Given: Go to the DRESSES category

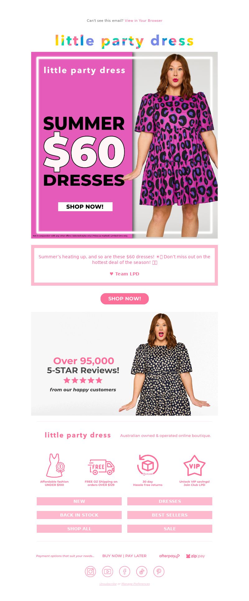Looking at the screenshot, I should coord(170,501).
